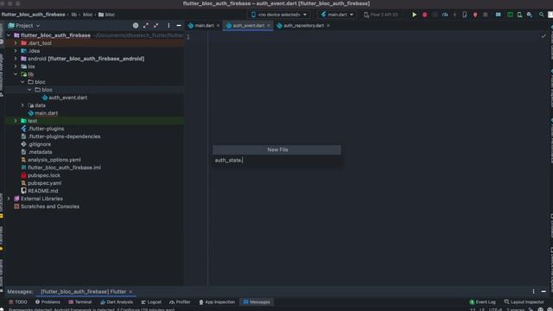553x311 pixels.
Task: Start debugging with the red bug icon
Action: pos(424,15)
